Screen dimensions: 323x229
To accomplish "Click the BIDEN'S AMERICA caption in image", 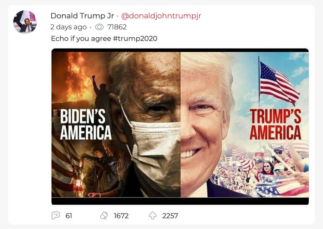I will 86,125.
